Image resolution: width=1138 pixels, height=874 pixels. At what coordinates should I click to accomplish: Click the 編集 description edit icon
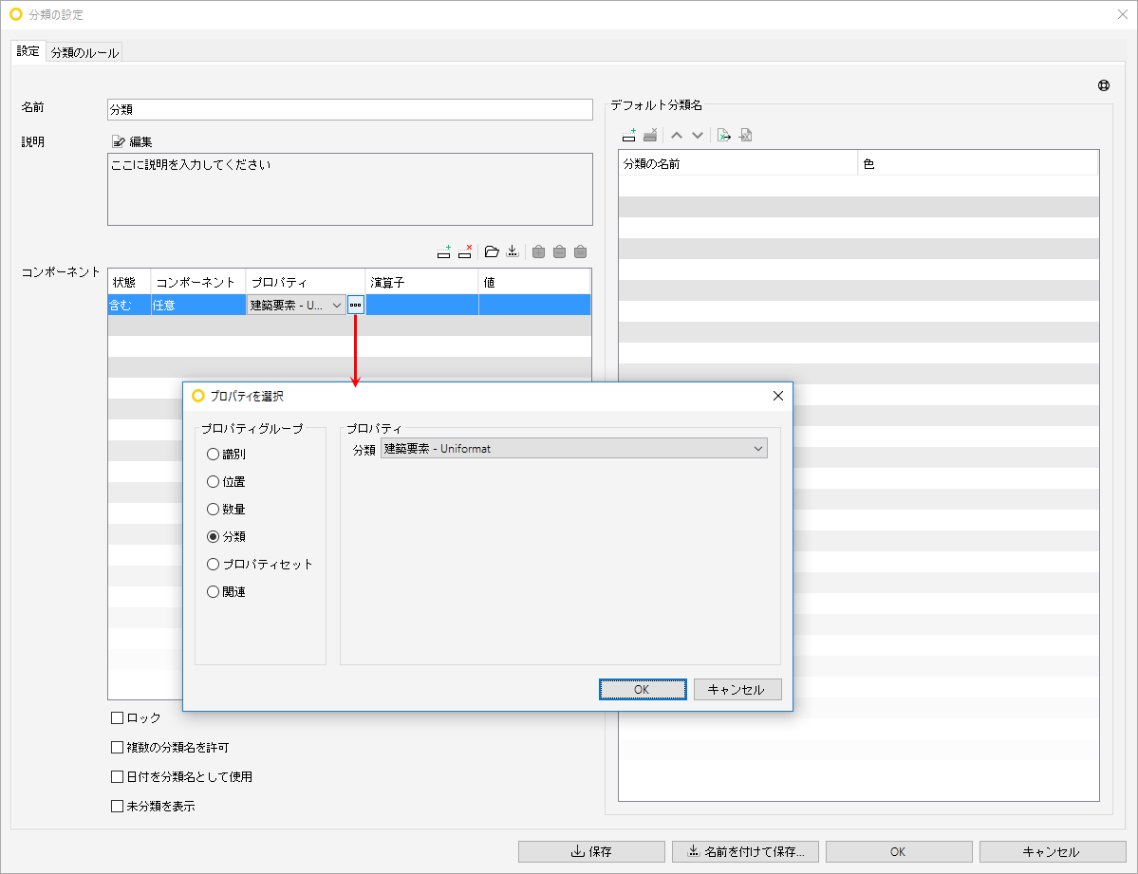(x=131, y=141)
